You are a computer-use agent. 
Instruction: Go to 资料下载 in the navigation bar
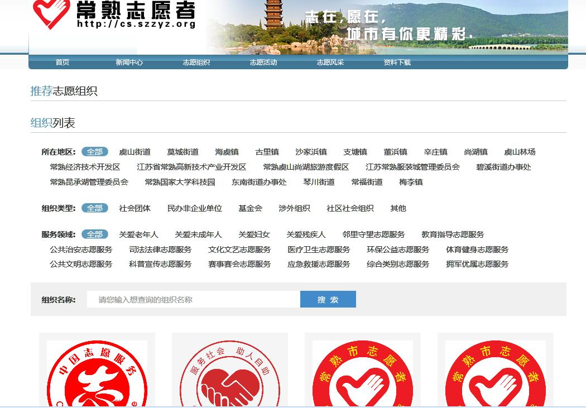coord(397,63)
